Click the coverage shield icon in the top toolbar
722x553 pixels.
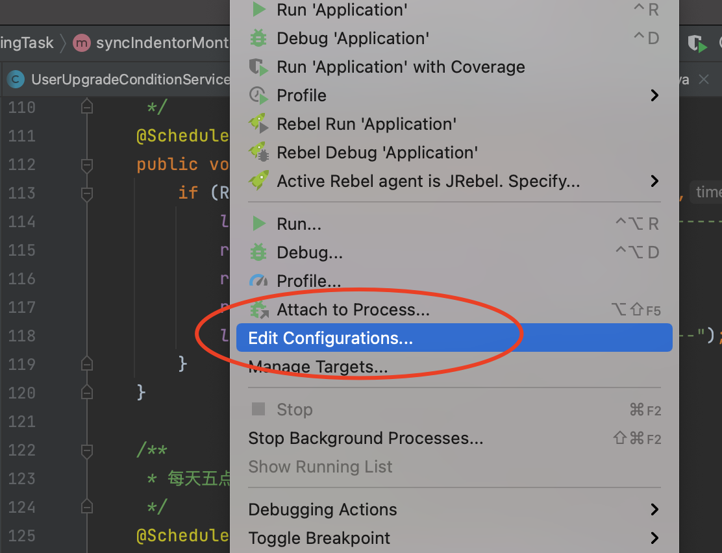coord(697,43)
